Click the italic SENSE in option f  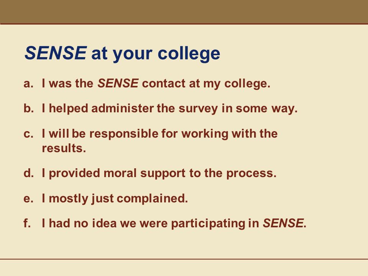283,223
